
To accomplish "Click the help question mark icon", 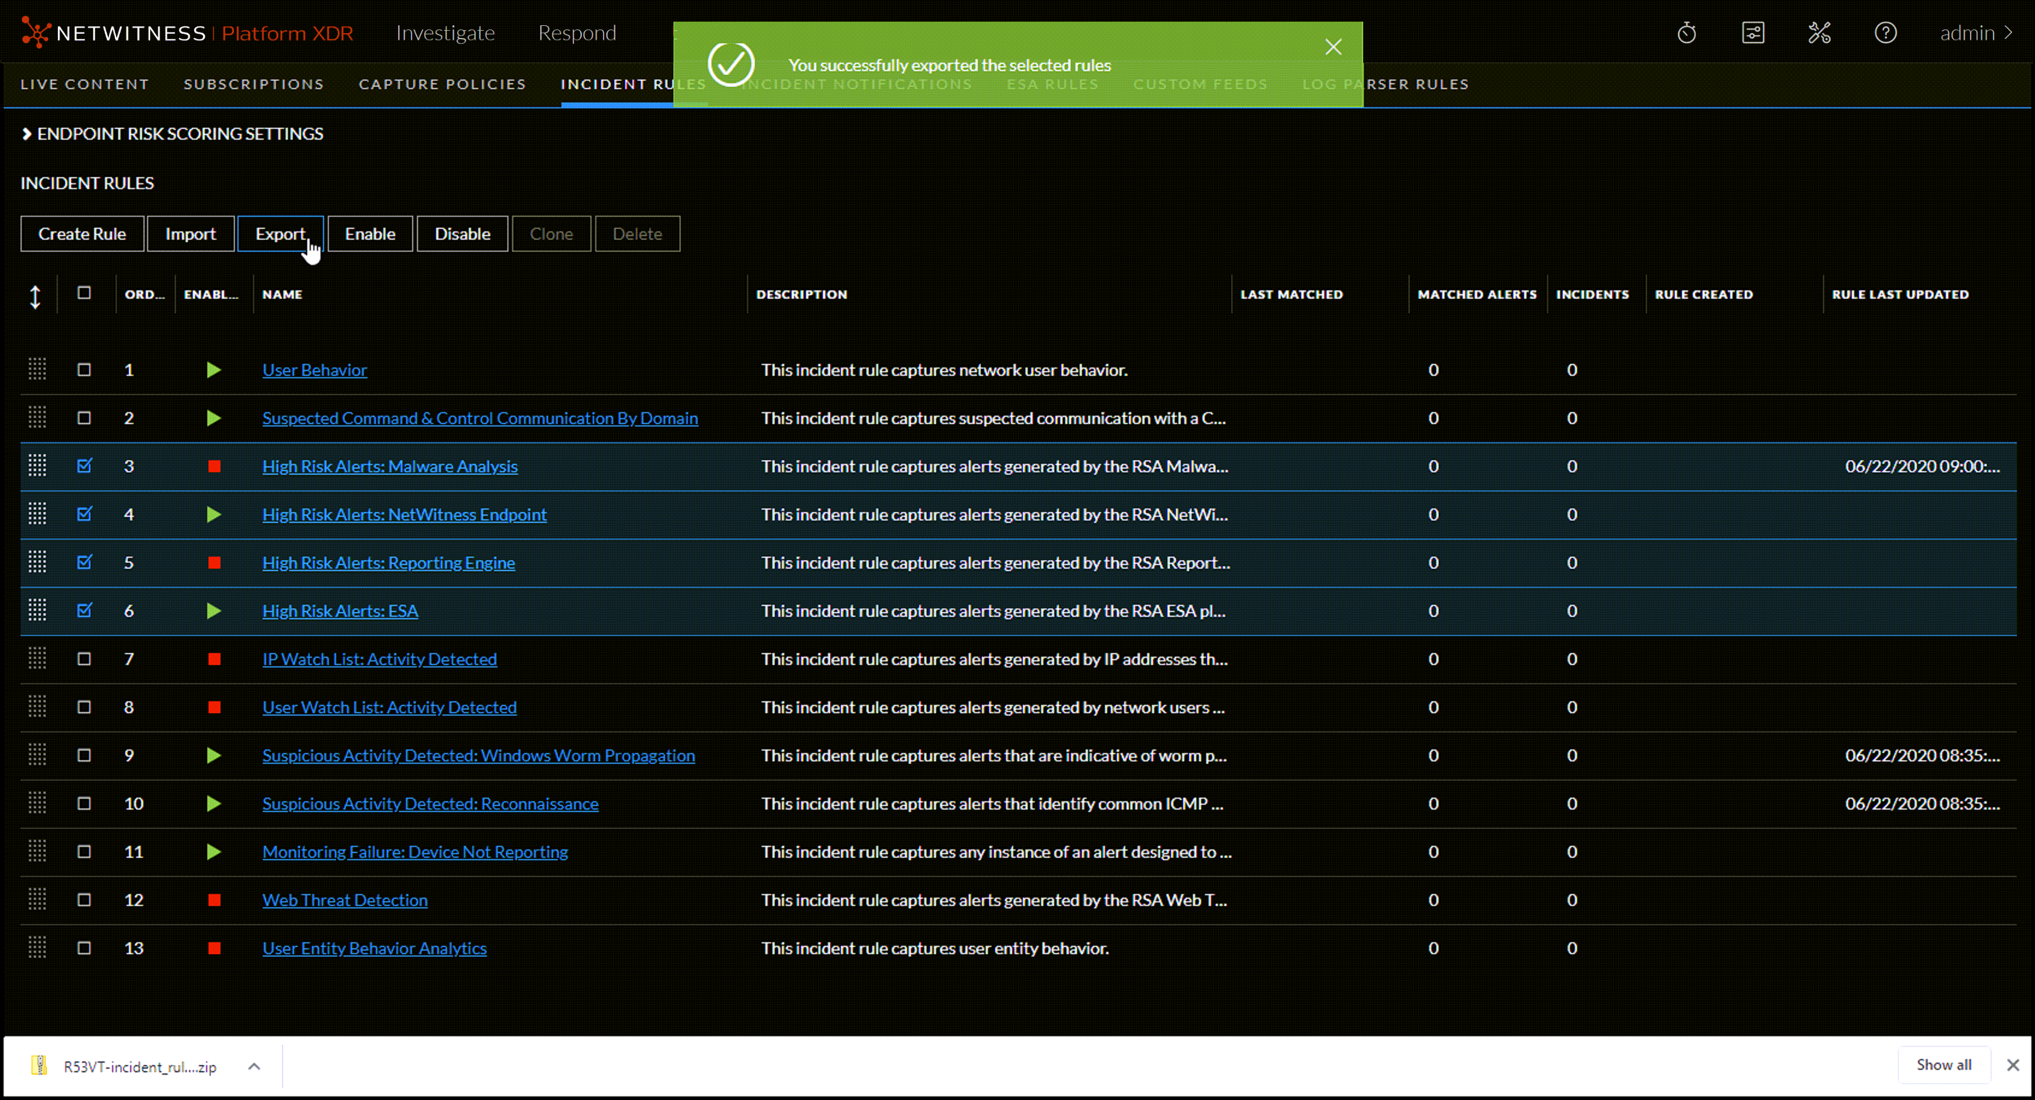I will click(x=1886, y=33).
